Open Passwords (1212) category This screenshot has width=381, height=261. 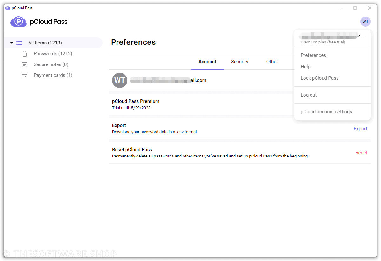coord(53,54)
